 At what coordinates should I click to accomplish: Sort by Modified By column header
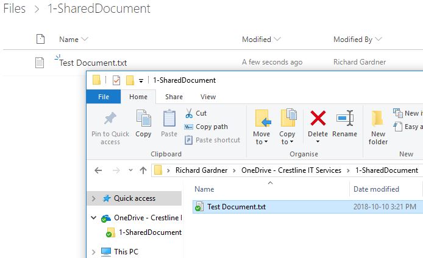(353, 40)
